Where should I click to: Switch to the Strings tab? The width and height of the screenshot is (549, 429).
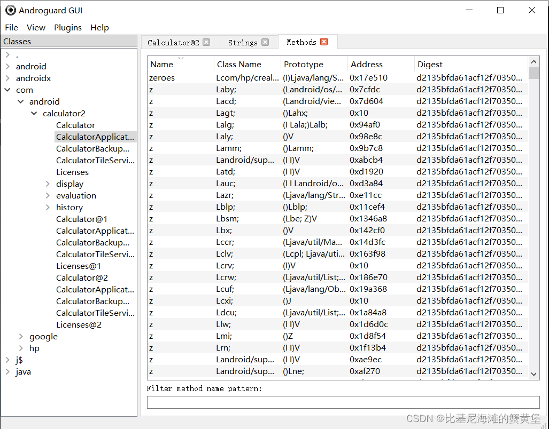tap(243, 42)
